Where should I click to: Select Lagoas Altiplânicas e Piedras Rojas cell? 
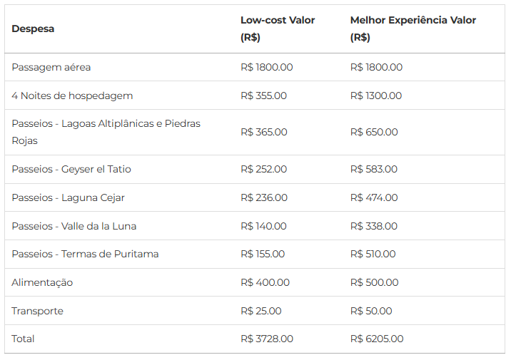(x=106, y=132)
